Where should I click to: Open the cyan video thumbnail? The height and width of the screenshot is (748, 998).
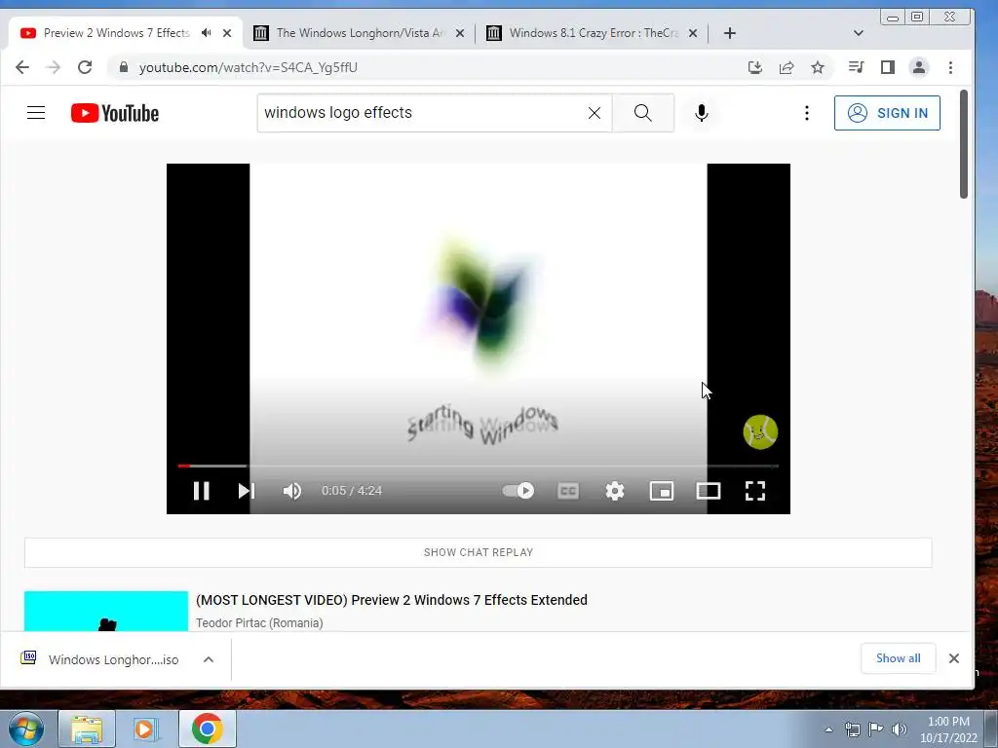click(x=106, y=611)
